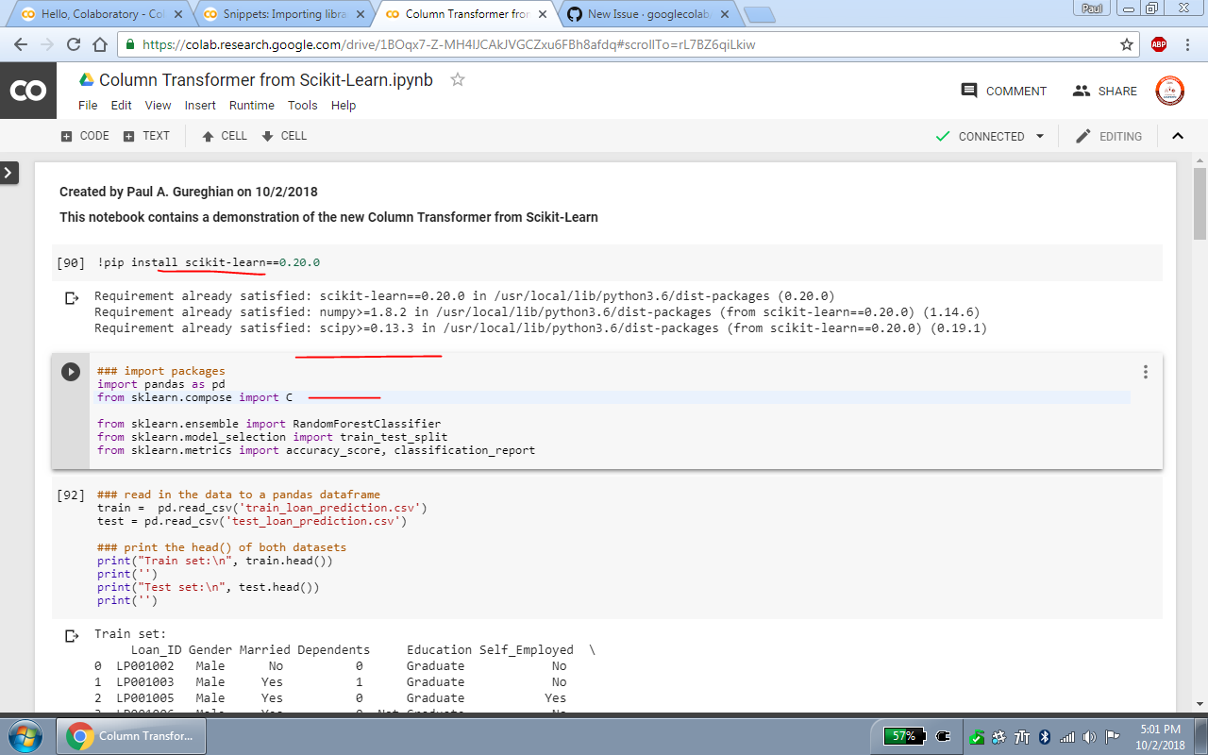Open the Runtime menu
The width and height of the screenshot is (1208, 755).
251,105
